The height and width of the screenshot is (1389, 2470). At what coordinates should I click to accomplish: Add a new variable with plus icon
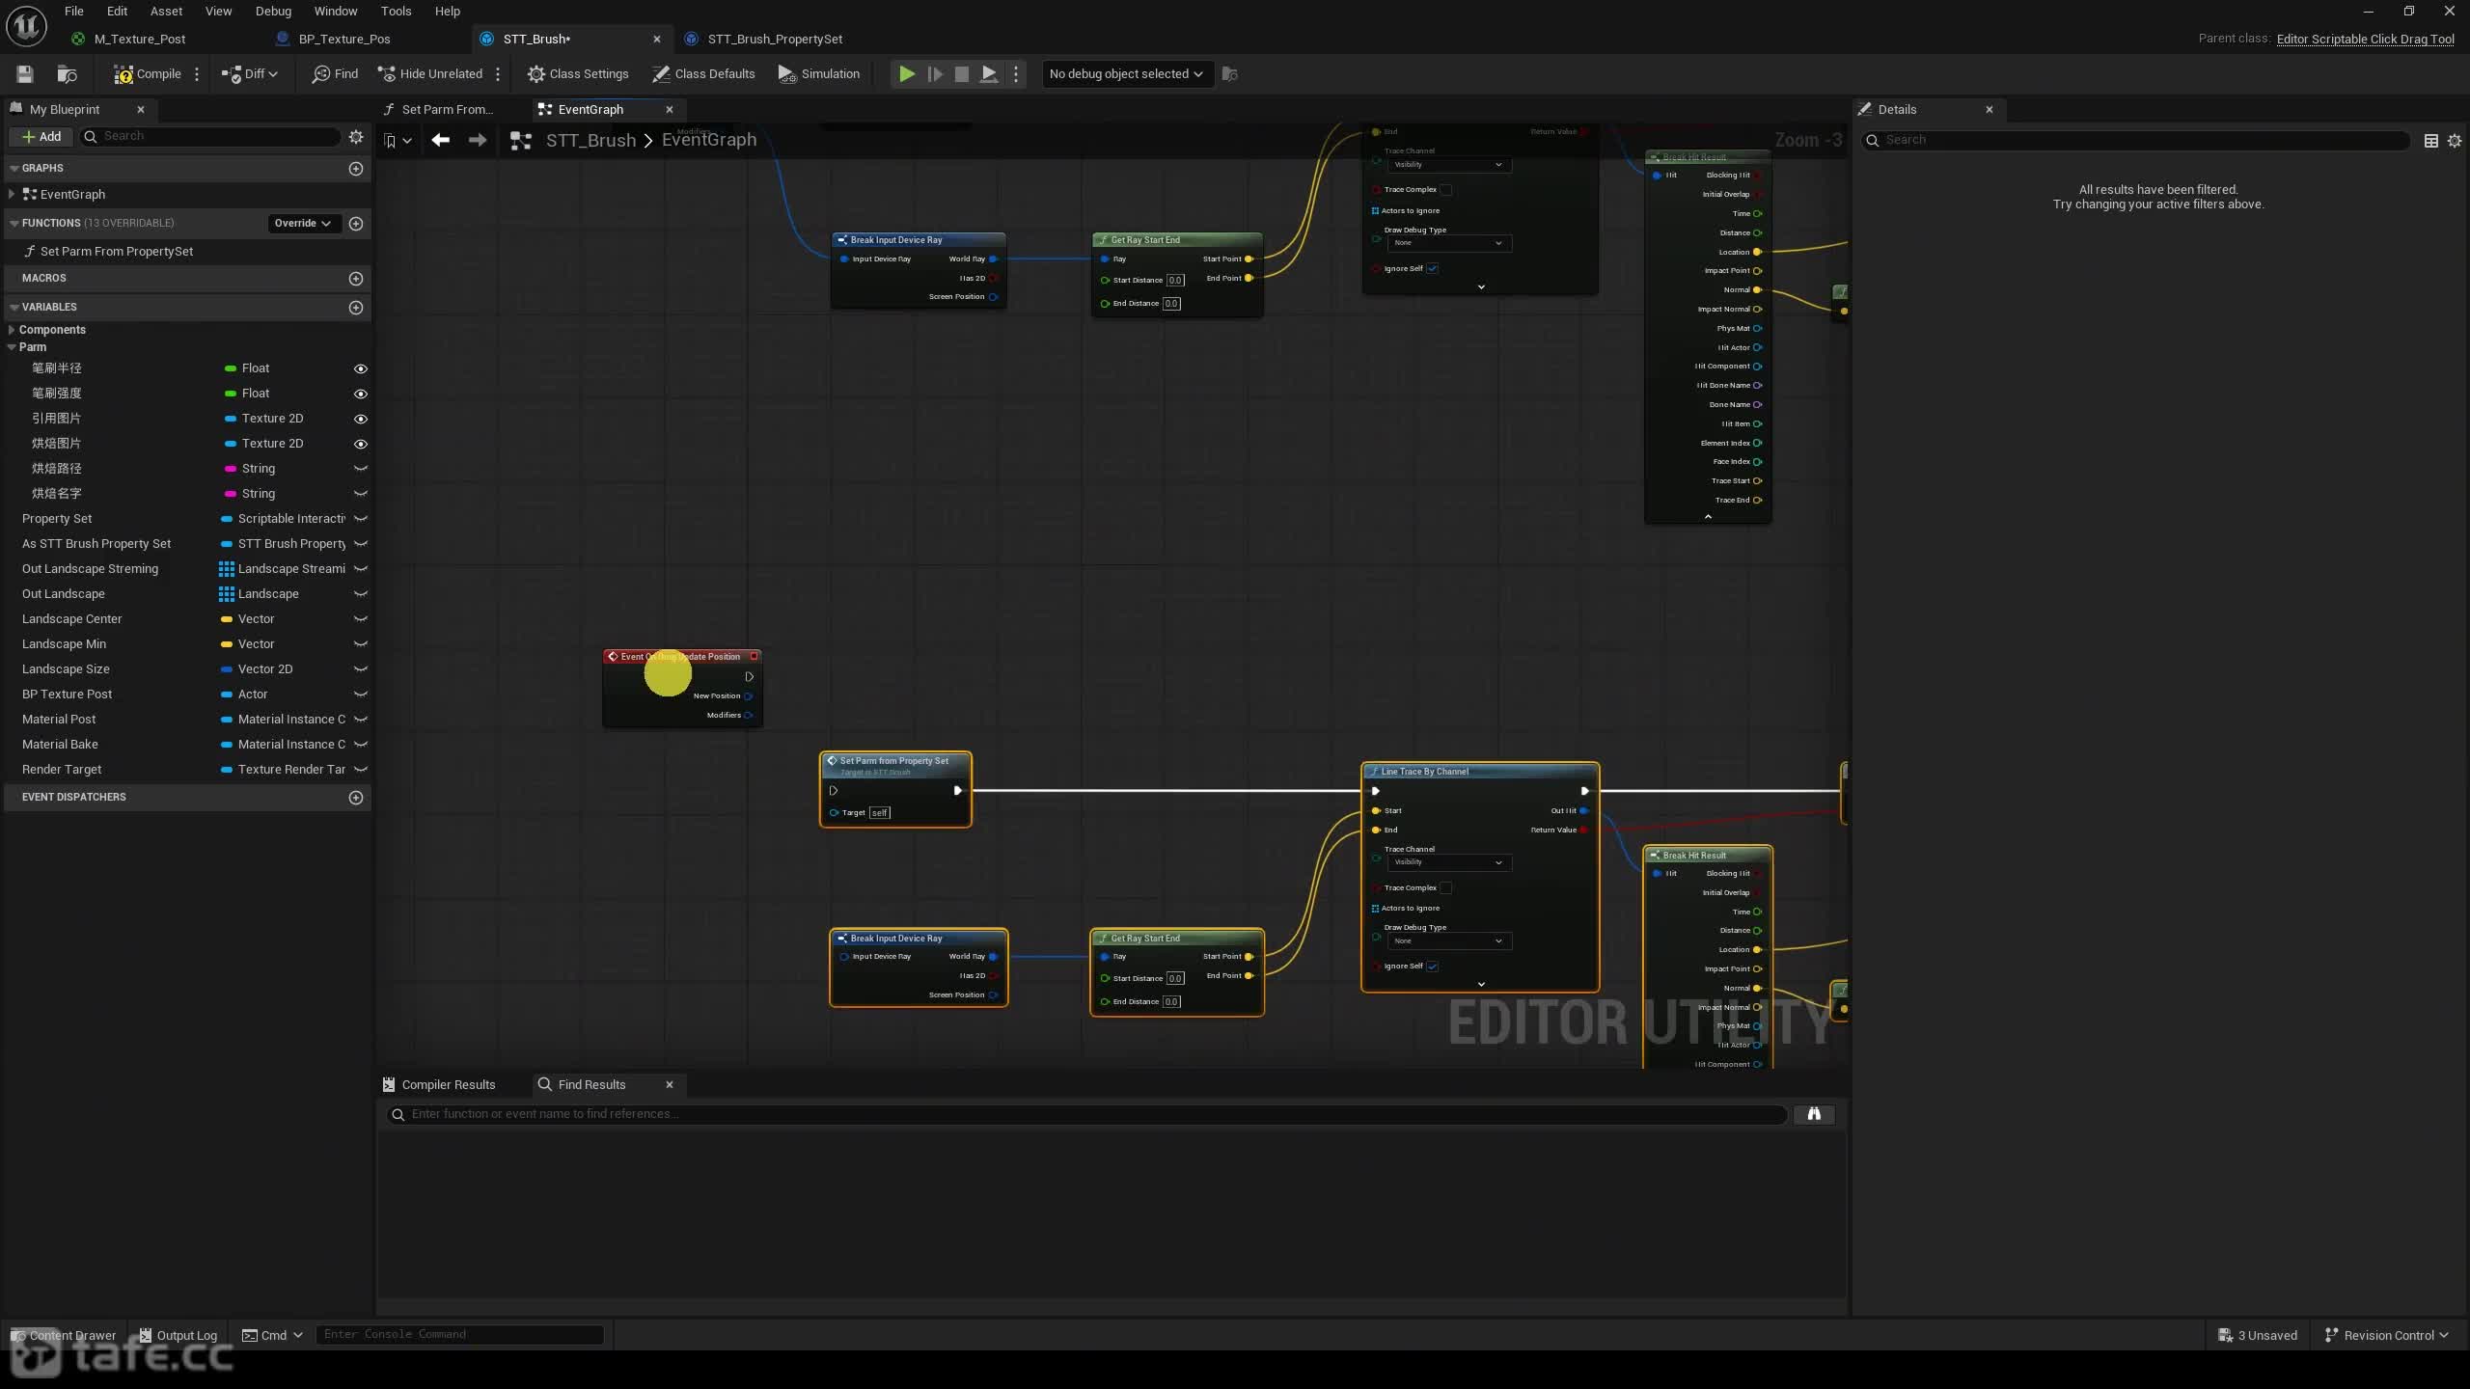pos(356,308)
